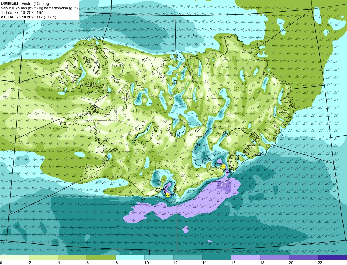Screen dimensions: 347x265
Task: Select the 14–16 m/s dark teal swatch
Action: tap(217, 257)
